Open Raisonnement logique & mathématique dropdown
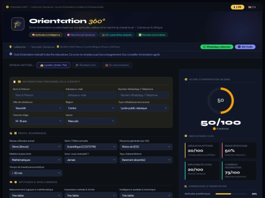 [x=36, y=195]
